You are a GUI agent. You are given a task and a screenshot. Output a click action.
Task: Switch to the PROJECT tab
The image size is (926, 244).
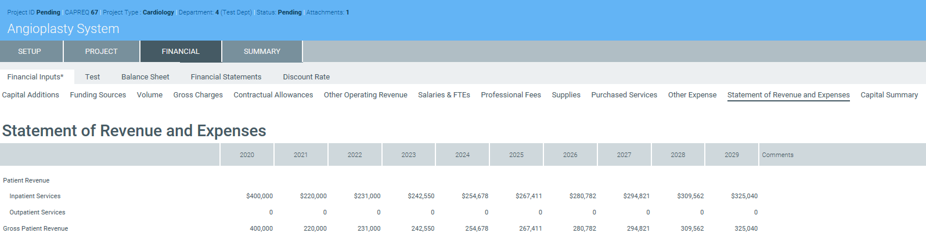pyautogui.click(x=102, y=52)
